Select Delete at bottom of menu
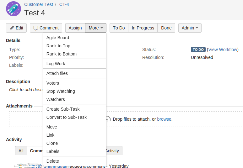The width and height of the screenshot is (243, 168). [x=53, y=161]
